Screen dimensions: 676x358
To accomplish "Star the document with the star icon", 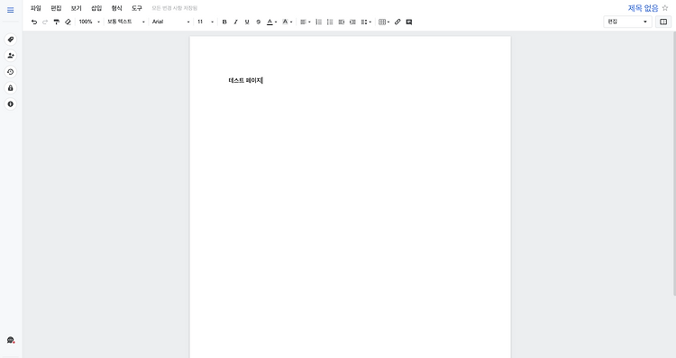I will [665, 8].
